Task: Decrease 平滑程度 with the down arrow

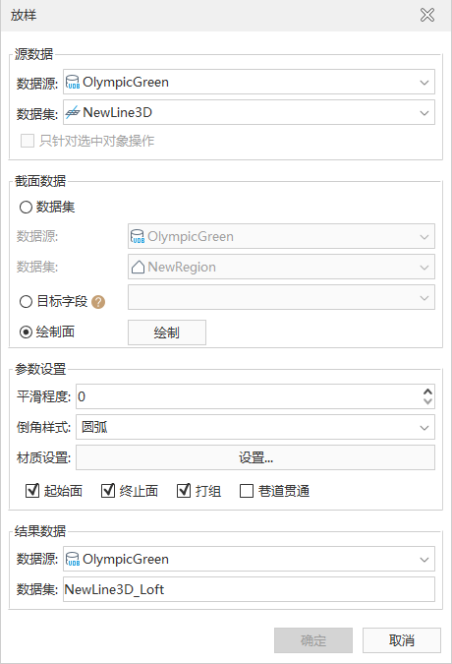Action: point(427,401)
